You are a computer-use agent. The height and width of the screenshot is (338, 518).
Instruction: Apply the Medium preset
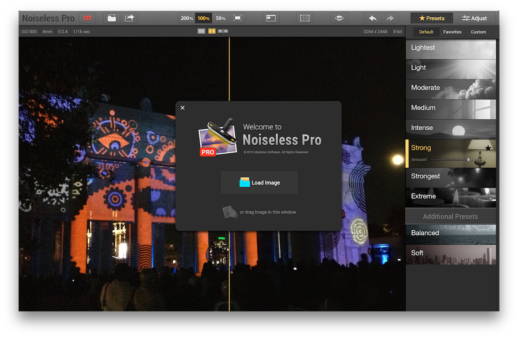click(x=451, y=109)
